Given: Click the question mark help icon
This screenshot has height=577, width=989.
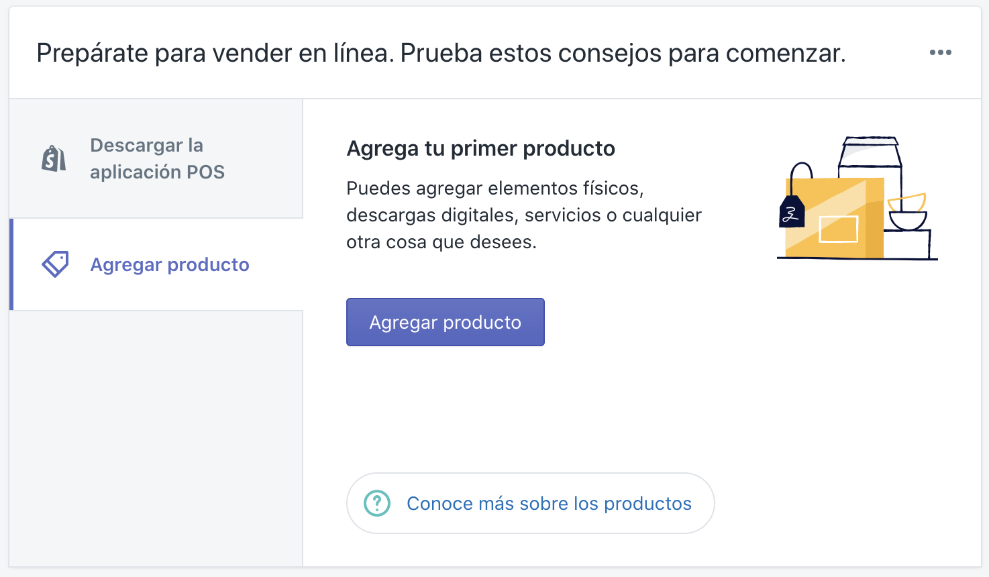Looking at the screenshot, I should click(377, 503).
